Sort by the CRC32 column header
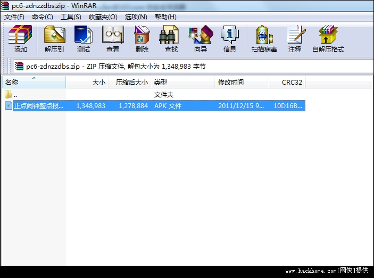 coord(287,83)
